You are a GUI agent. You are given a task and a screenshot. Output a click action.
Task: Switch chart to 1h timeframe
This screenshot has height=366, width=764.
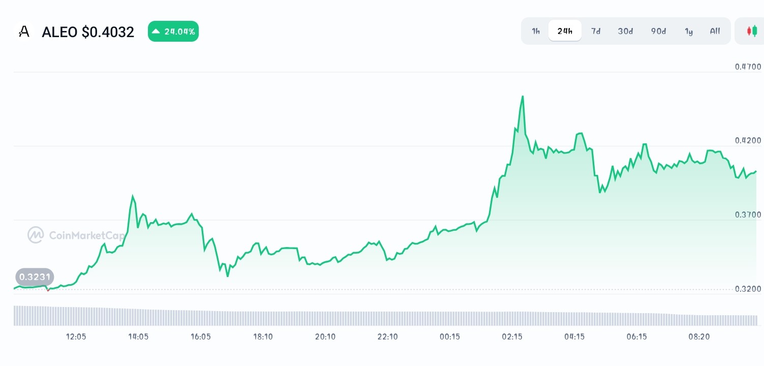[x=536, y=31]
